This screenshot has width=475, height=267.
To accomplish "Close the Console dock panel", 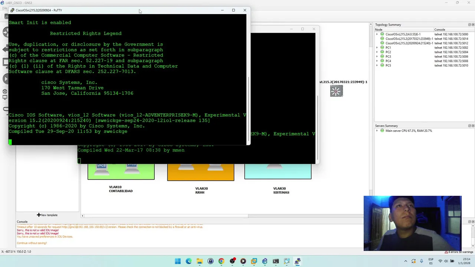I will [x=473, y=222].
